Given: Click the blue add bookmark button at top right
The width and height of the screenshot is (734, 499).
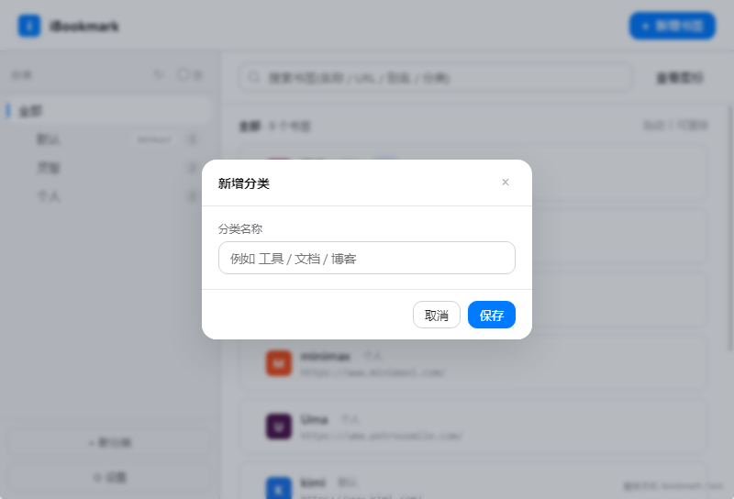Looking at the screenshot, I should (673, 26).
